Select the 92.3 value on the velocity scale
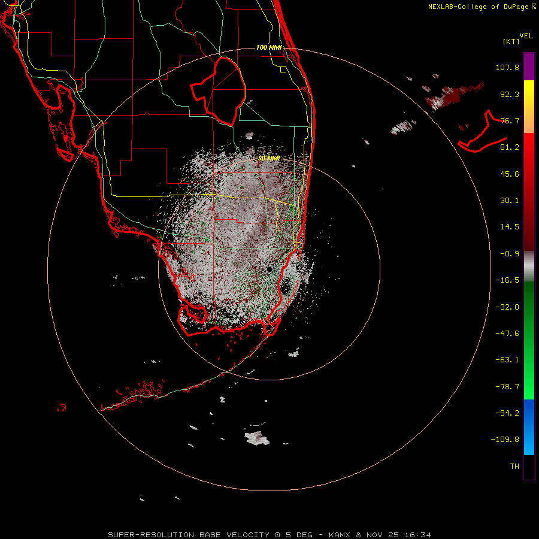Screen dimensions: 539x539 tap(510, 94)
